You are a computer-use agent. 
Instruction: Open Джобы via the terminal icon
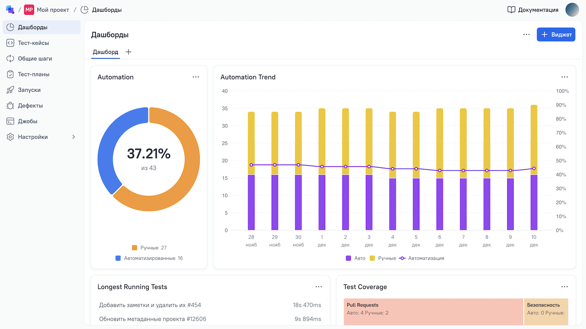coord(10,121)
